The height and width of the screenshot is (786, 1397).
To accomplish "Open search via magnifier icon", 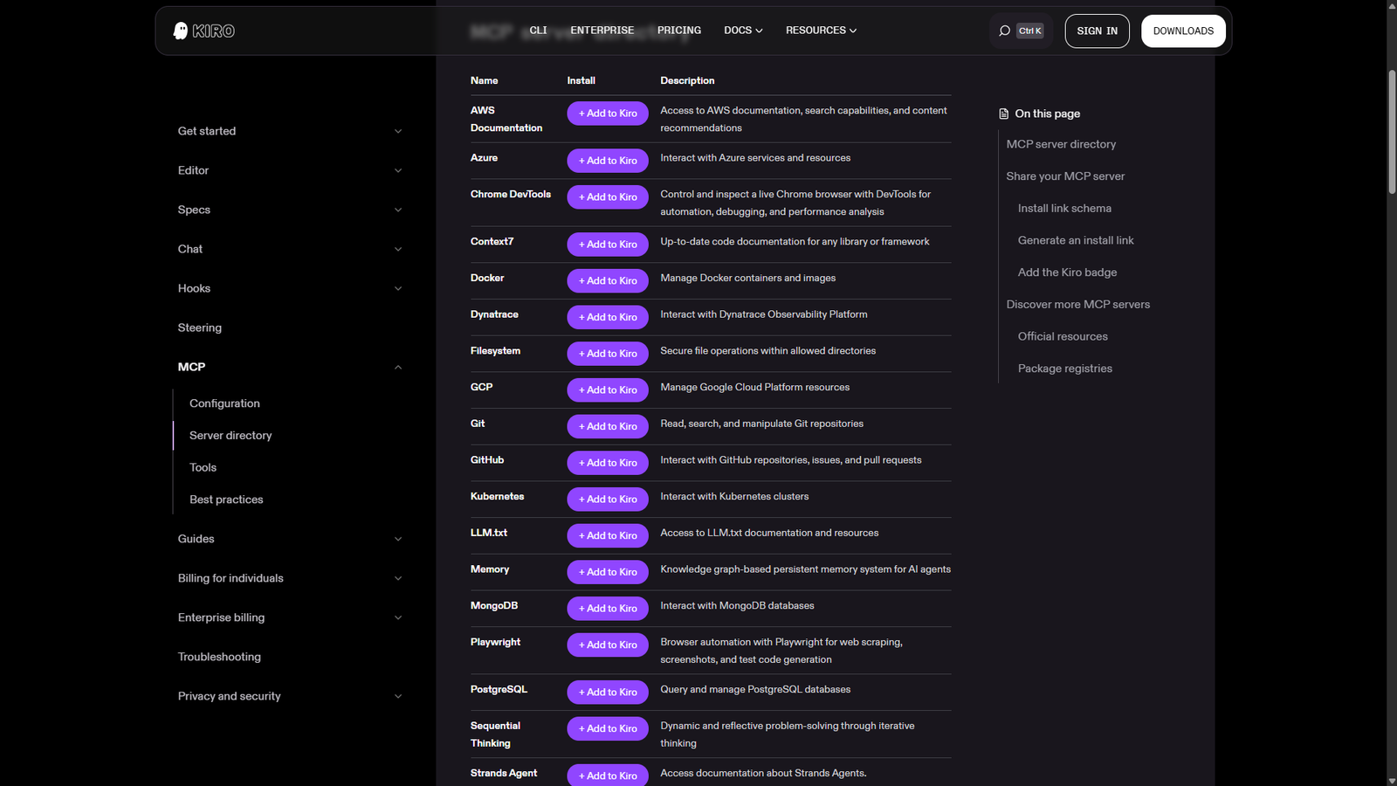I will (1005, 31).
